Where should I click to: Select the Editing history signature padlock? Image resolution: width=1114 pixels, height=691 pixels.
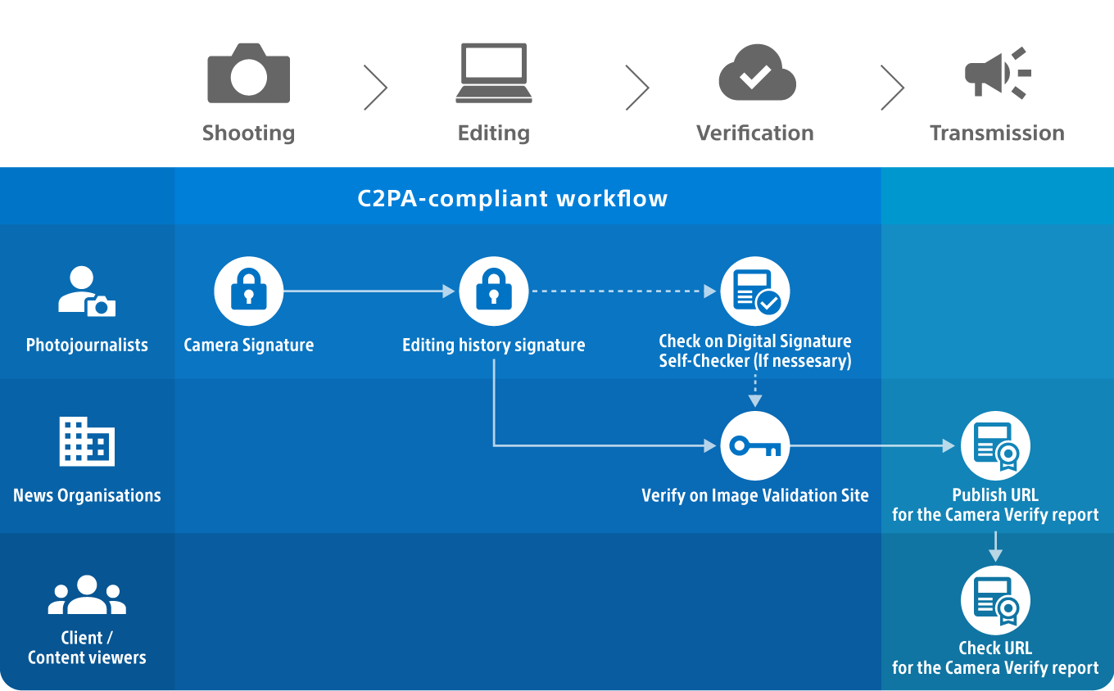tap(494, 289)
